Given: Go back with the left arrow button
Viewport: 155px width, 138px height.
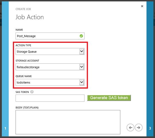Looking at the screenshot, I should [x=130, y=127].
